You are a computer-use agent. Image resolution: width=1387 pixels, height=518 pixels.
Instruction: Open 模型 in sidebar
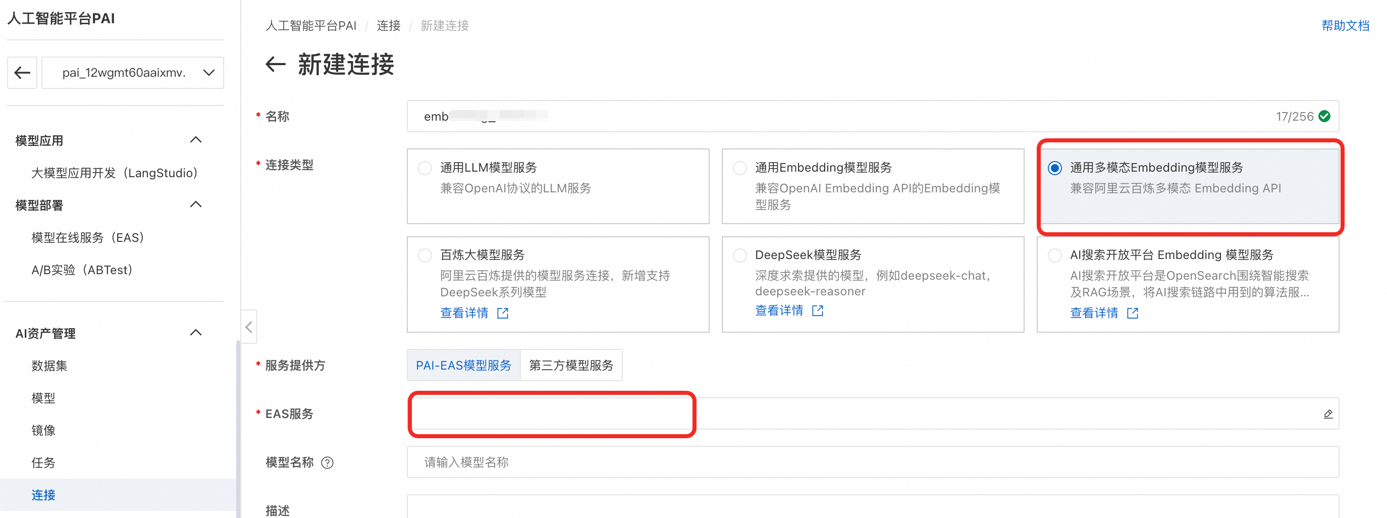click(43, 398)
